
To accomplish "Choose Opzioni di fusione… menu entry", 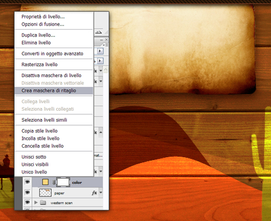I will tap(43, 24).
